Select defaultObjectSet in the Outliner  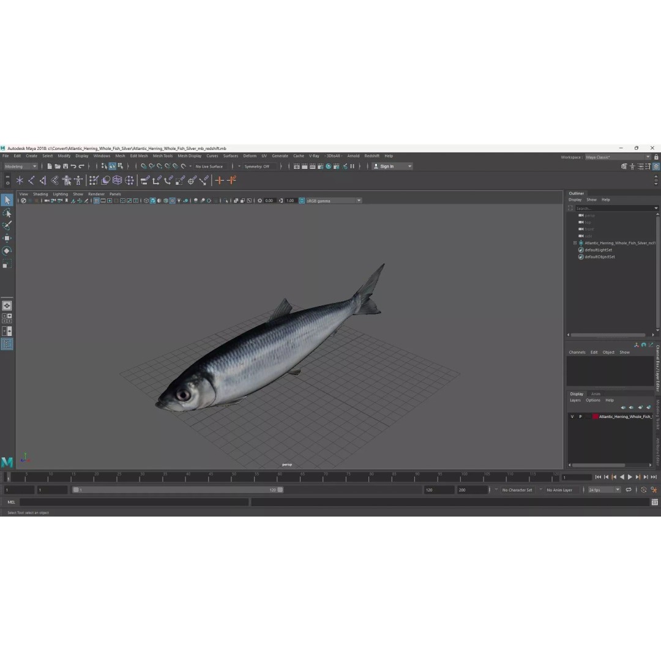coord(599,256)
